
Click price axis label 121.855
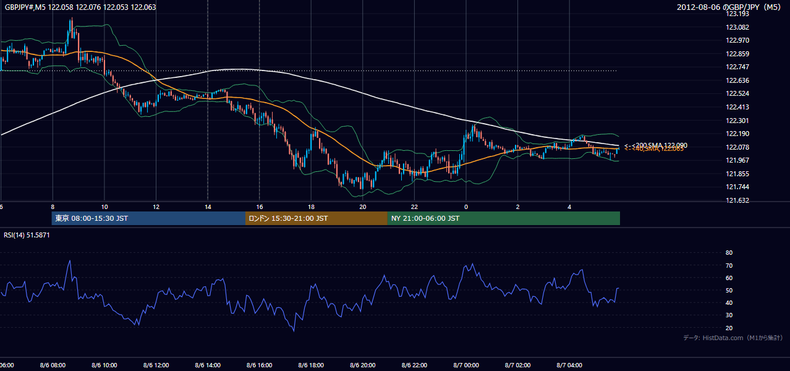tap(737, 174)
